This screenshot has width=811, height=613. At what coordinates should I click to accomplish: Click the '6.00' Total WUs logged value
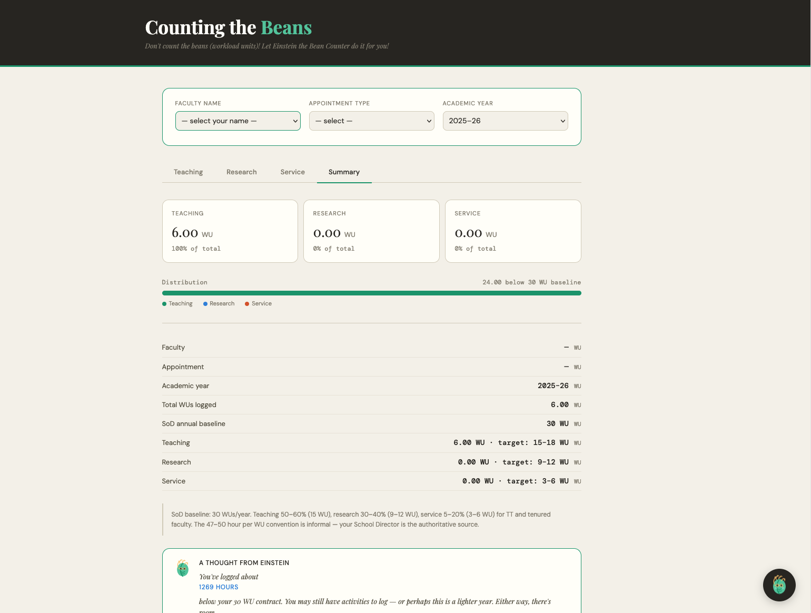click(560, 405)
